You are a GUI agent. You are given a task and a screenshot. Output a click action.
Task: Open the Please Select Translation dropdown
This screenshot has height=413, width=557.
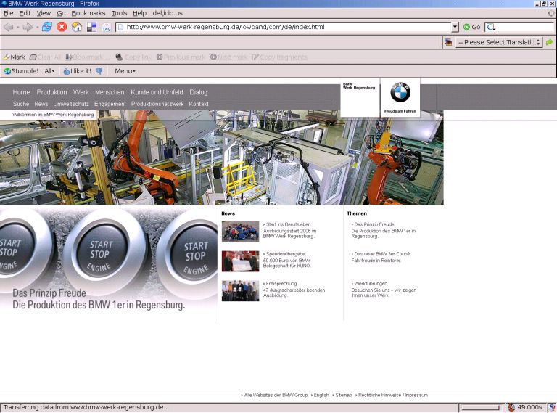[499, 42]
